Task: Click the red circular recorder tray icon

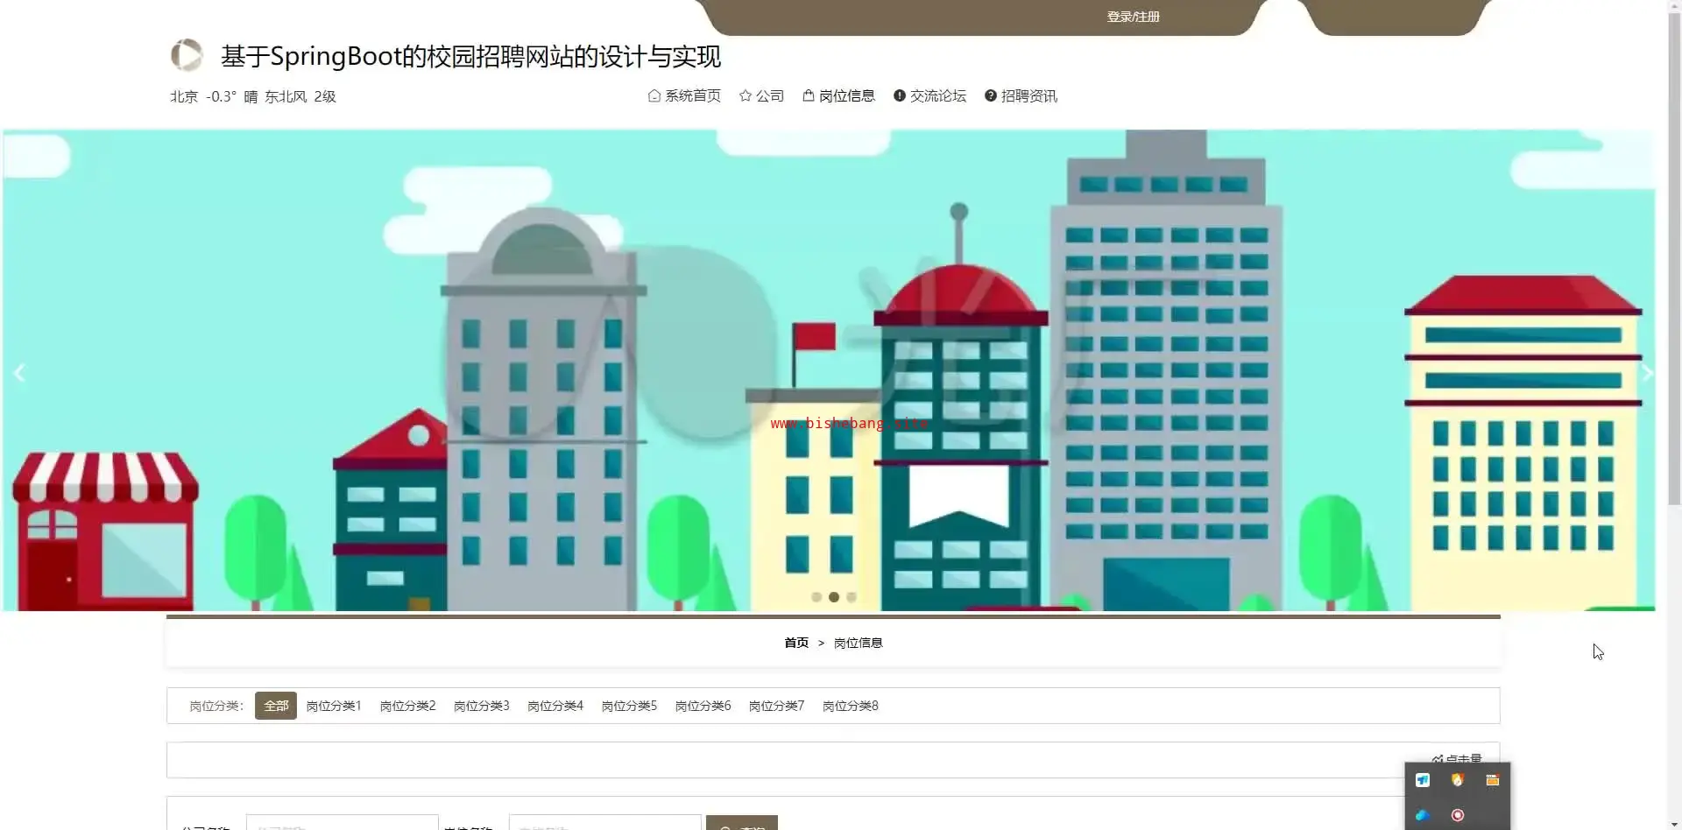Action: [x=1458, y=815]
